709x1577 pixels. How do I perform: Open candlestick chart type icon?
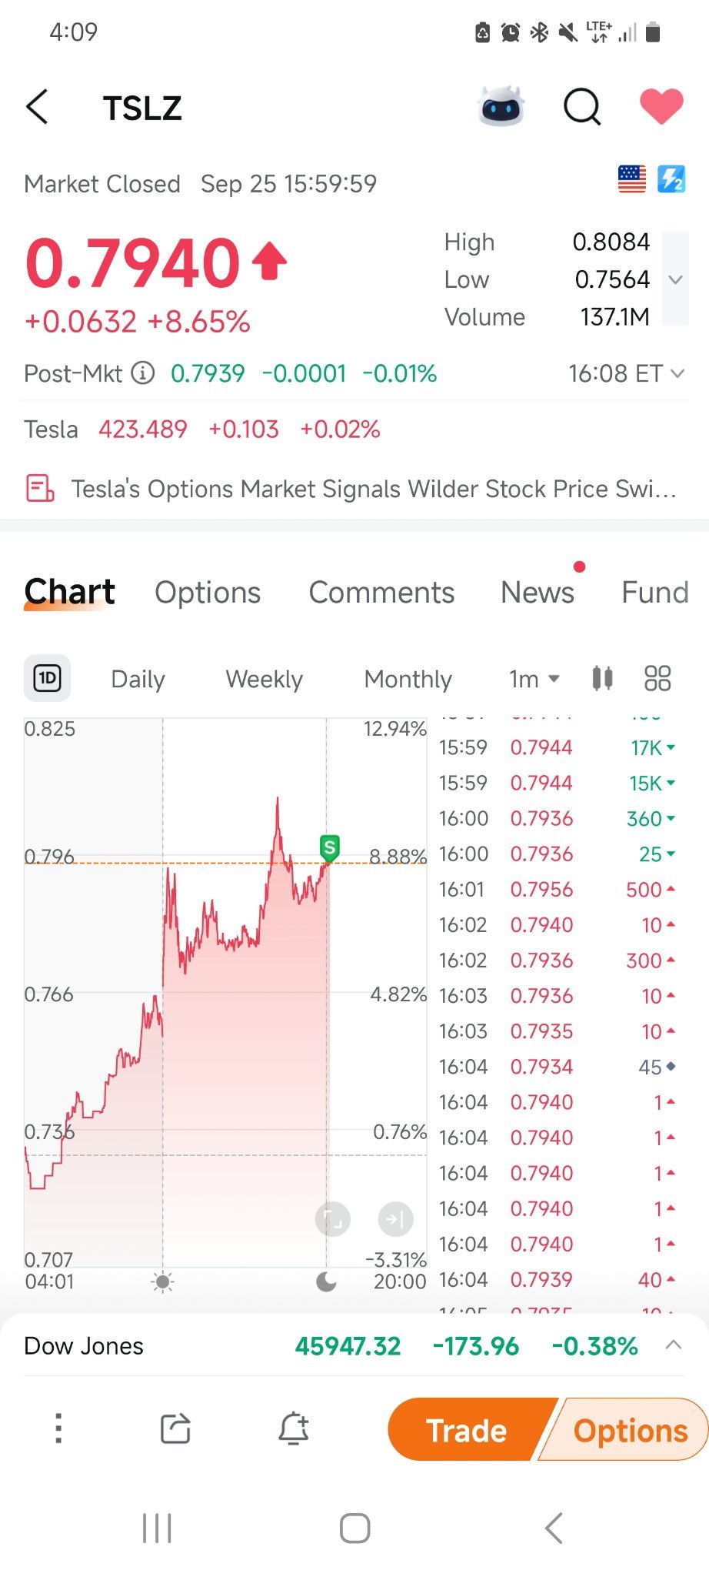point(602,678)
